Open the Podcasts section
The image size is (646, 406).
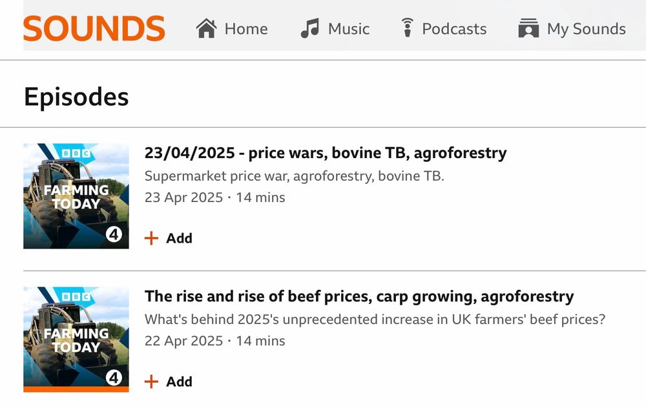444,28
